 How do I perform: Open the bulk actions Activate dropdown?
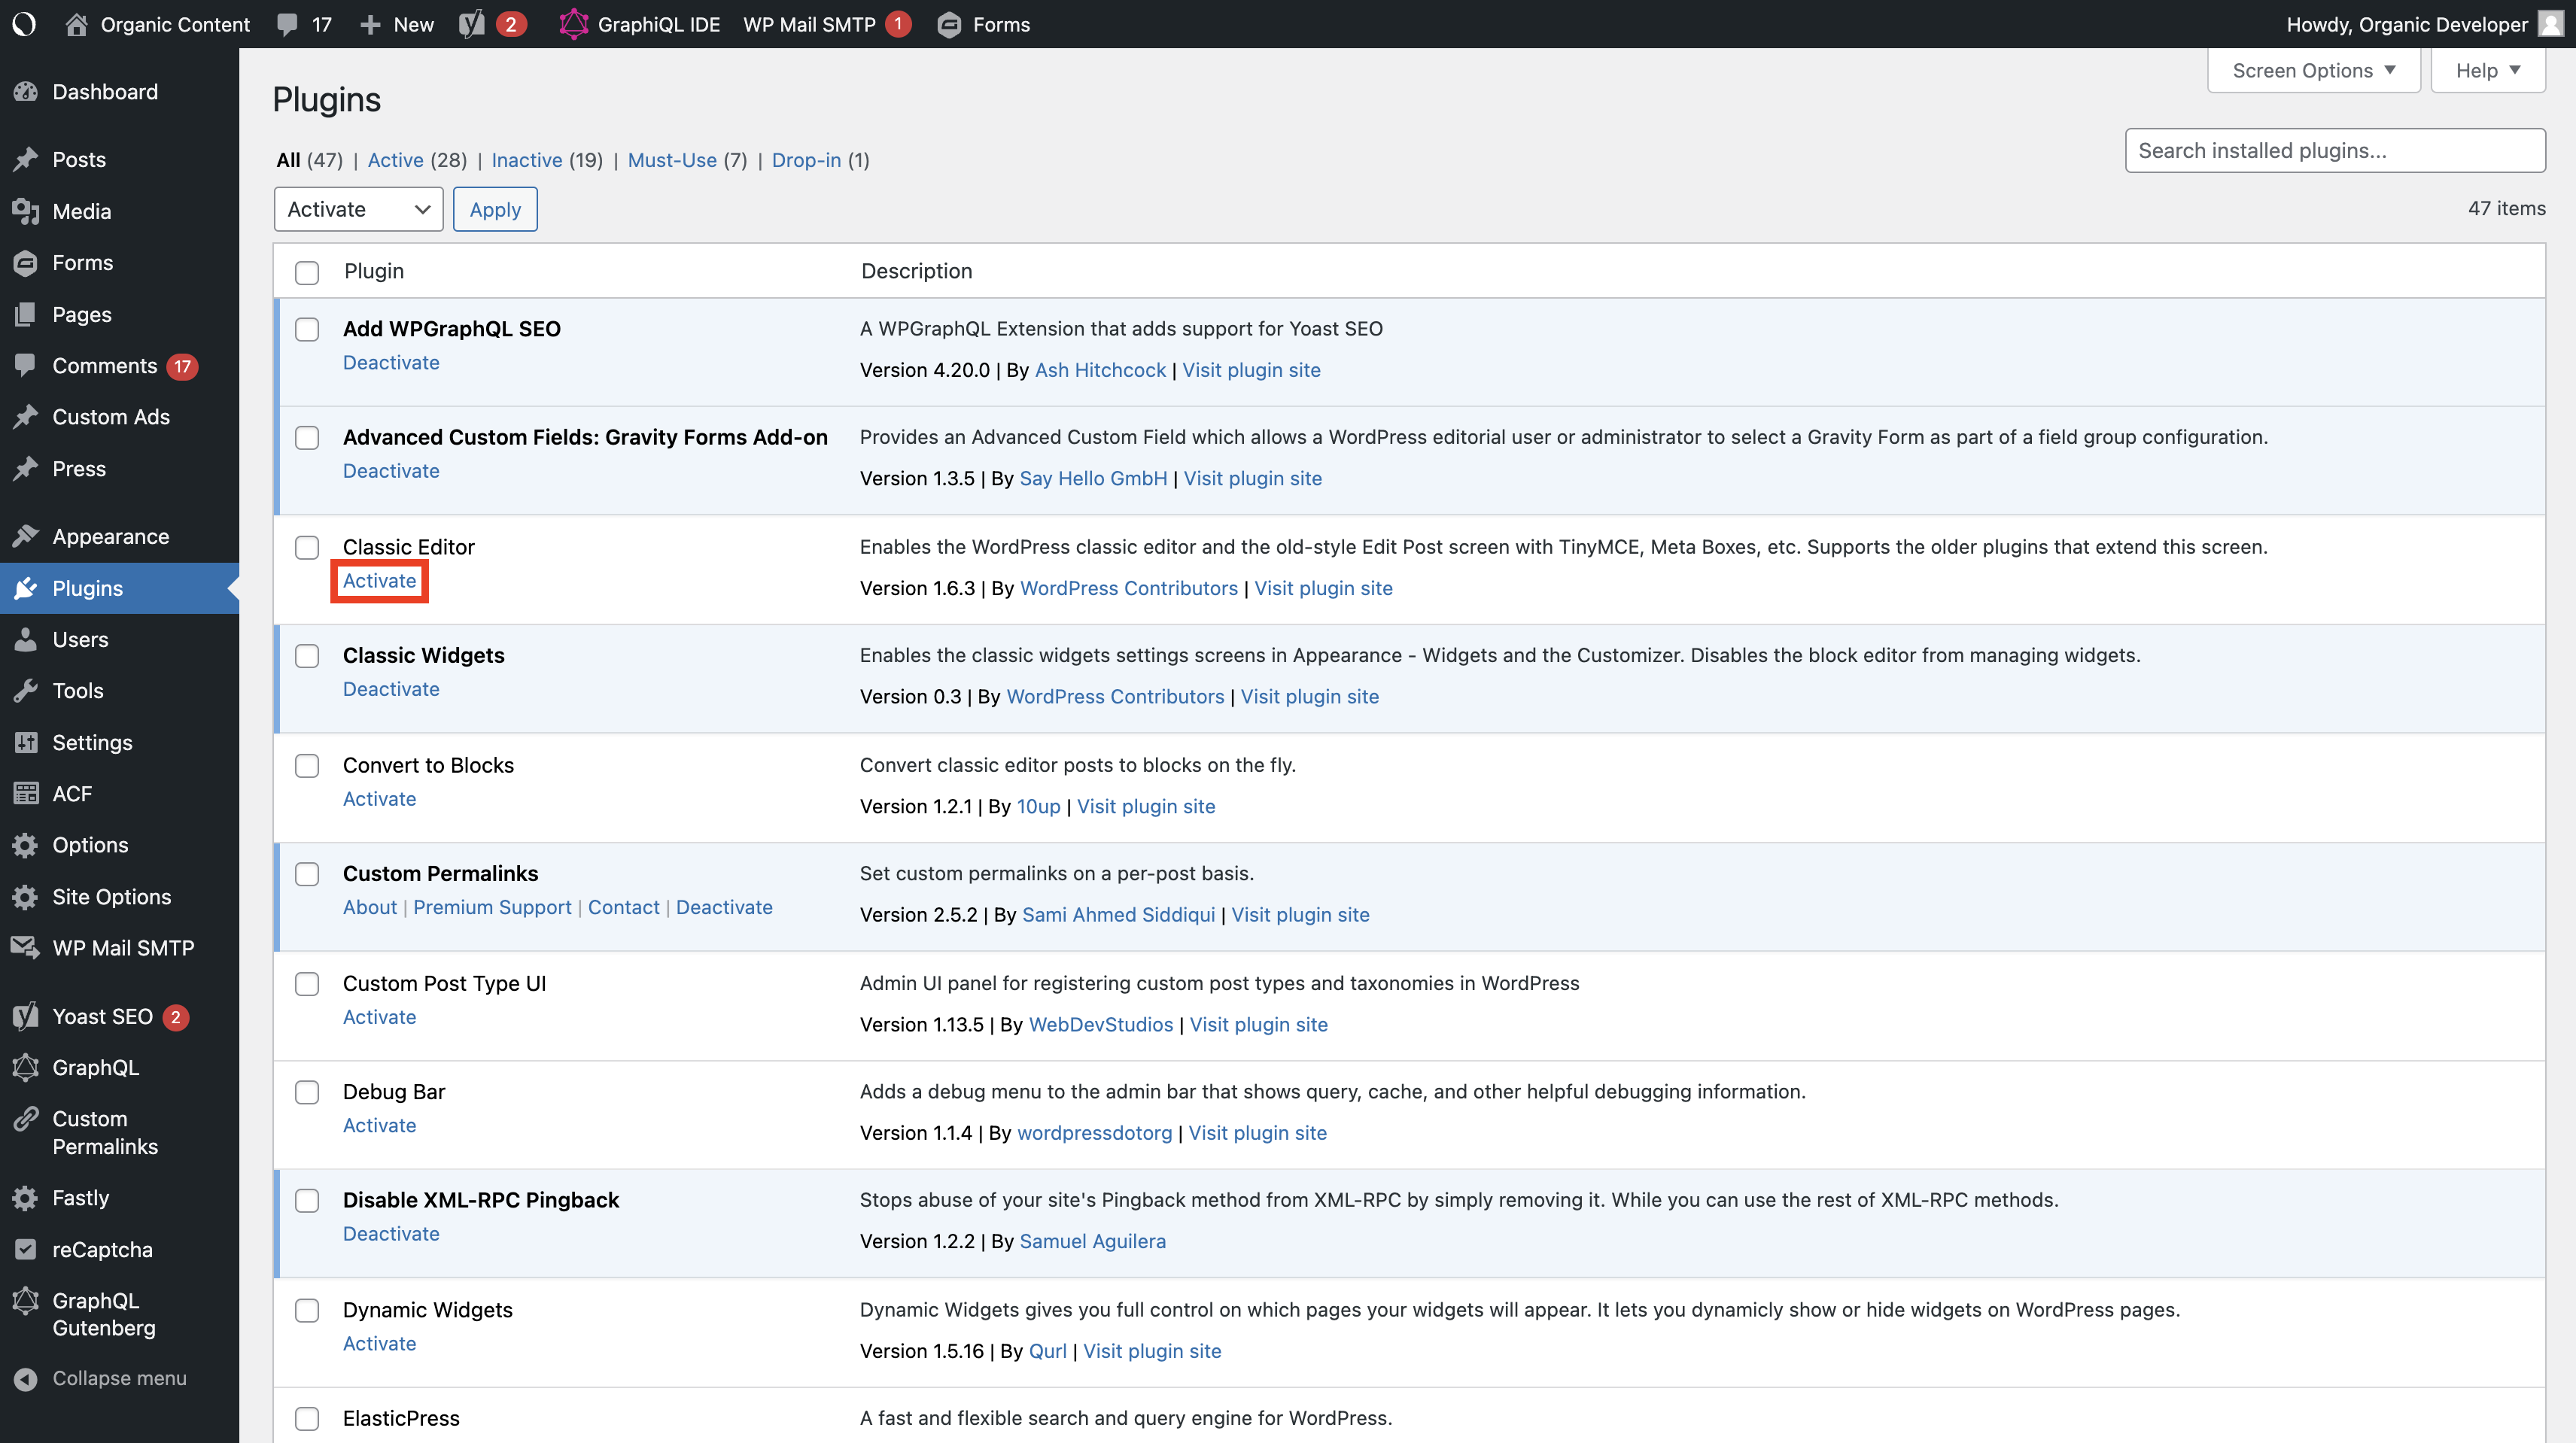[358, 209]
